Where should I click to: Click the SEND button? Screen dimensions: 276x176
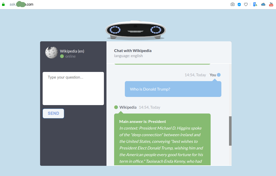click(x=53, y=114)
